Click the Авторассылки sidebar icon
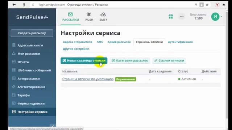232x130 pixels. (14, 78)
